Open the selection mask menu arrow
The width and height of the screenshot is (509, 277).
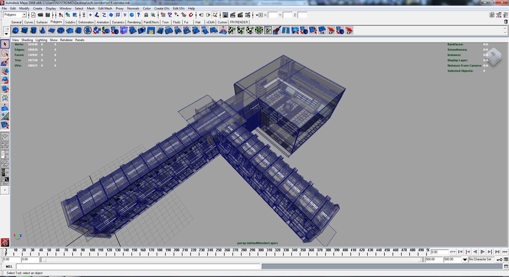pos(84,15)
